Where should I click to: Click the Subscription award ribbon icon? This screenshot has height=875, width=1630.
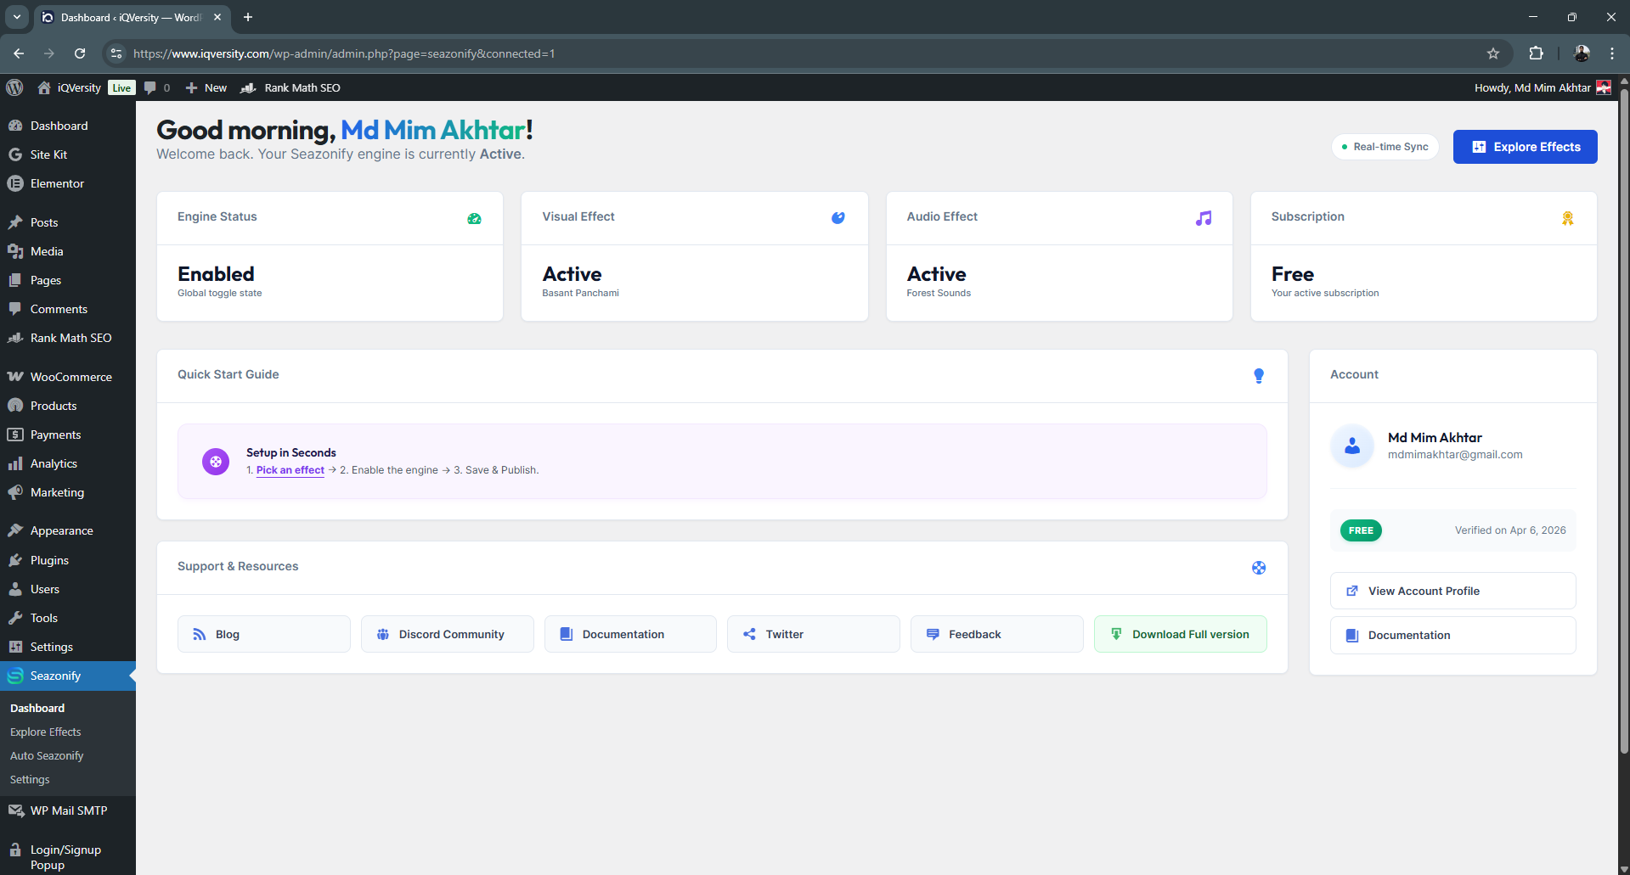click(x=1568, y=218)
